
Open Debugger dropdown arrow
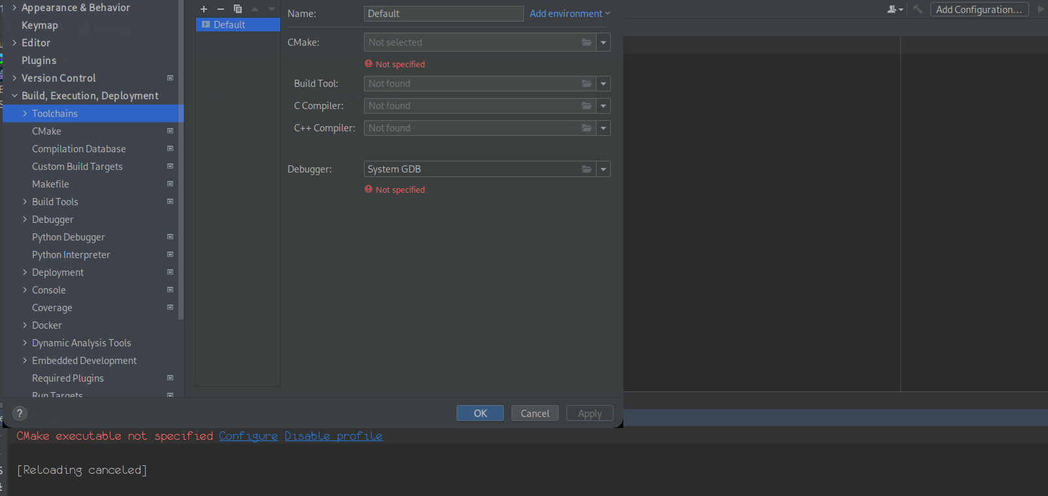(604, 169)
